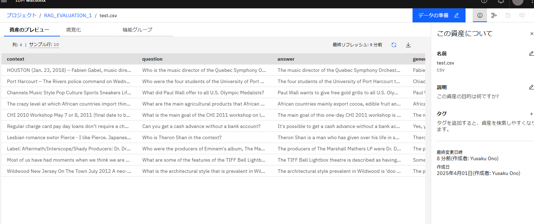534x224 pixels.
Task: Select the asset information icon tab
Action: point(480,15)
